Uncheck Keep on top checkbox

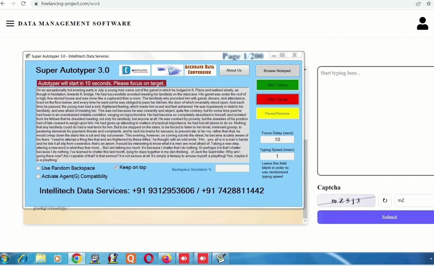[x=116, y=167]
